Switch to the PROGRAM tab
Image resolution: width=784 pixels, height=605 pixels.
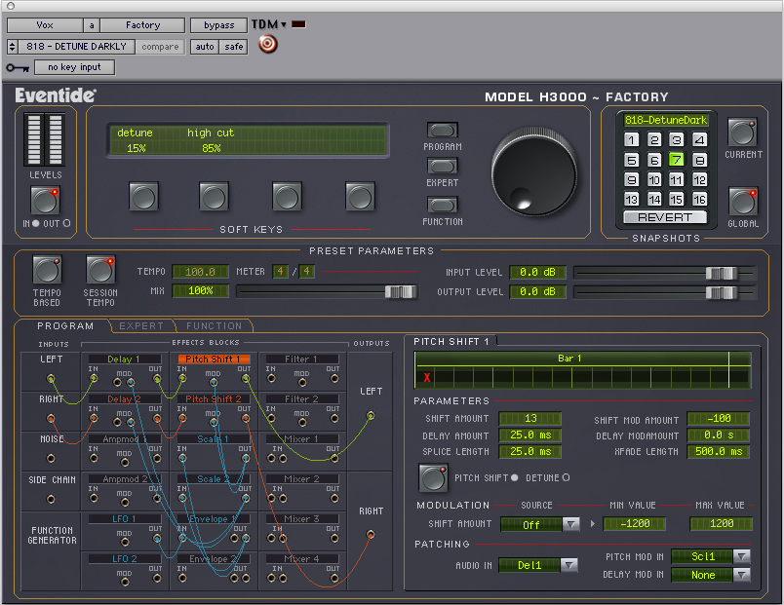[x=65, y=325]
